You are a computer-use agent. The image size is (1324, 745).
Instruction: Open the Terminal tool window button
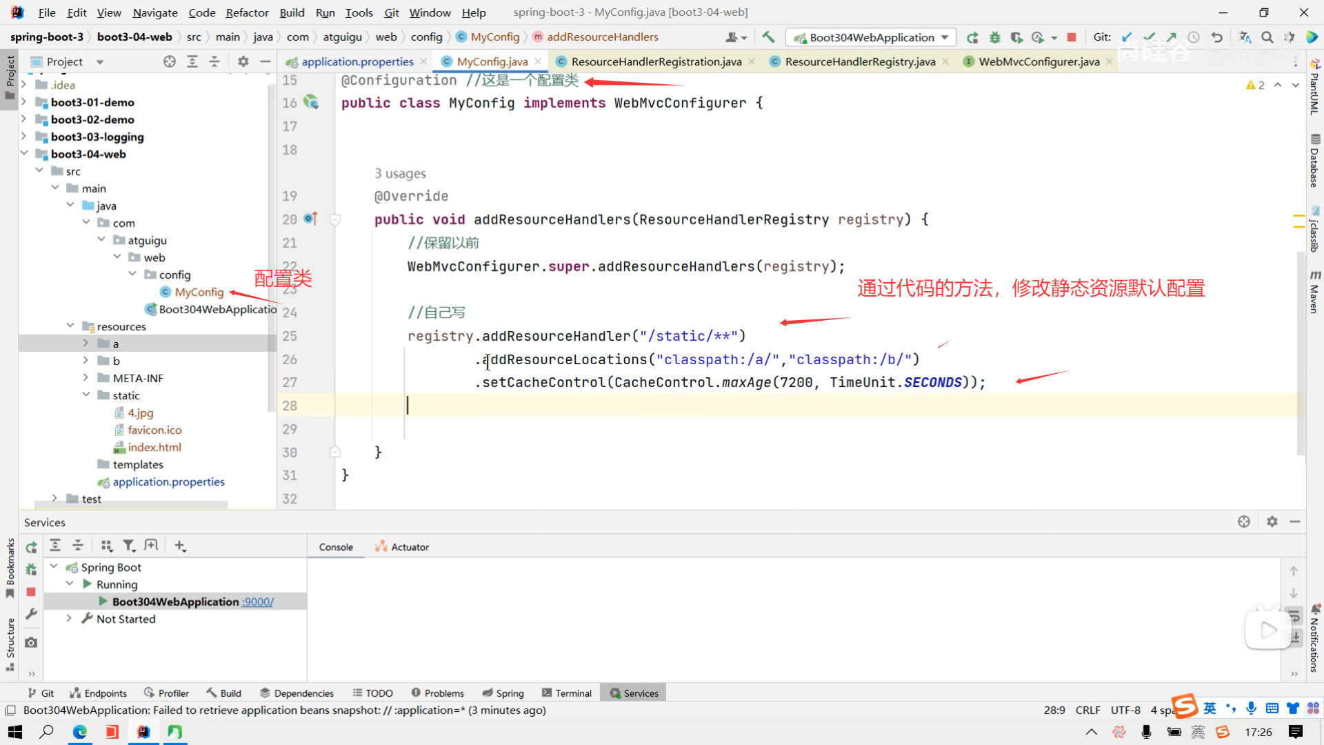567,693
